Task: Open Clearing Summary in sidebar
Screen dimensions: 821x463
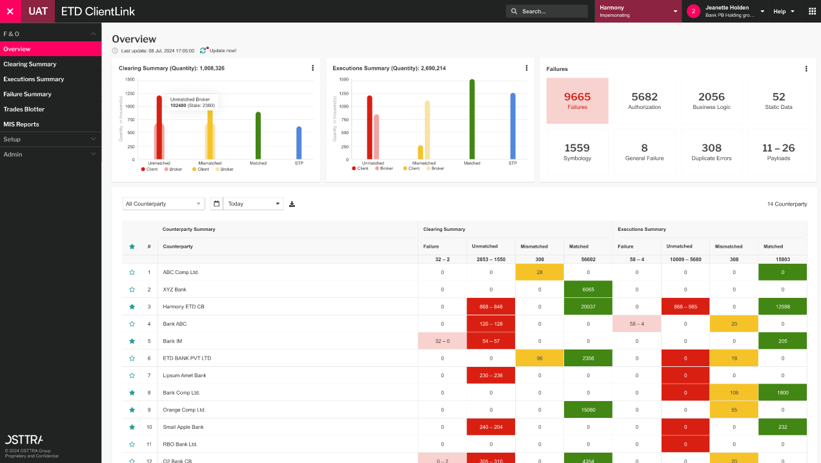Action: [50, 64]
